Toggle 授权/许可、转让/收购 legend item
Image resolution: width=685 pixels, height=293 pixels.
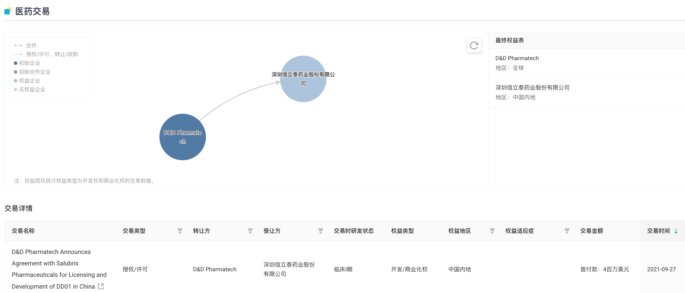click(46, 54)
